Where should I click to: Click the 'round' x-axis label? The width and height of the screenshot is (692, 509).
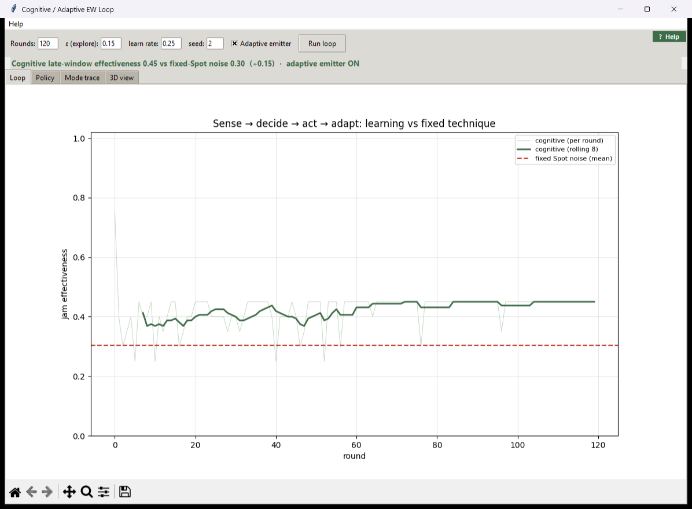coord(354,456)
